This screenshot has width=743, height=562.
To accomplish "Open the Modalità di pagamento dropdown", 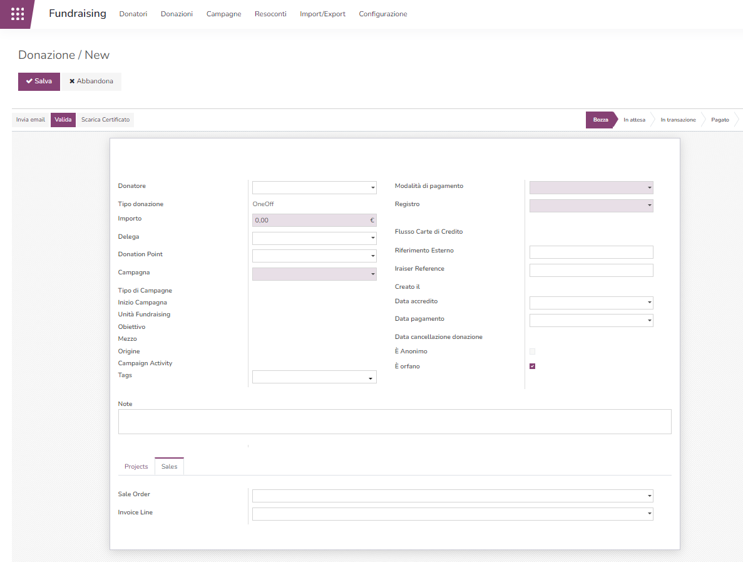I will point(649,187).
